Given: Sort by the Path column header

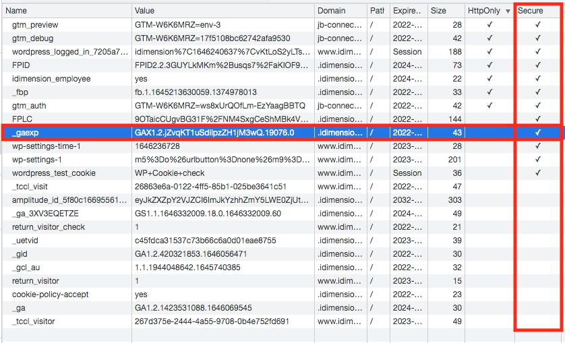Looking at the screenshot, I should [x=378, y=11].
